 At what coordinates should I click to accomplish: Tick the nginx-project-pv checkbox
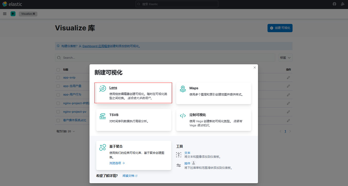tap(58, 112)
